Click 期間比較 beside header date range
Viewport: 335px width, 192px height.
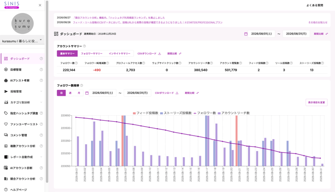(x=320, y=34)
